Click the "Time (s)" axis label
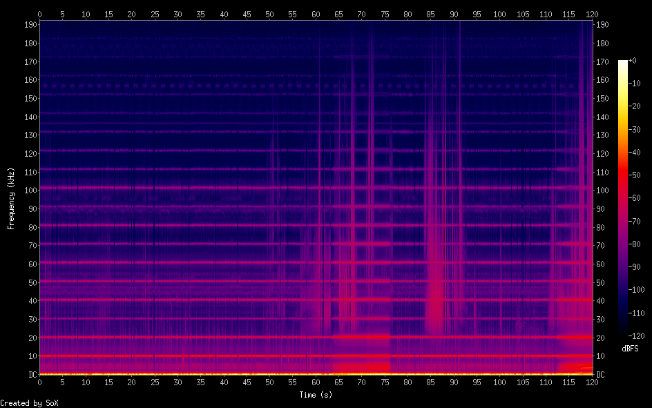 point(316,395)
